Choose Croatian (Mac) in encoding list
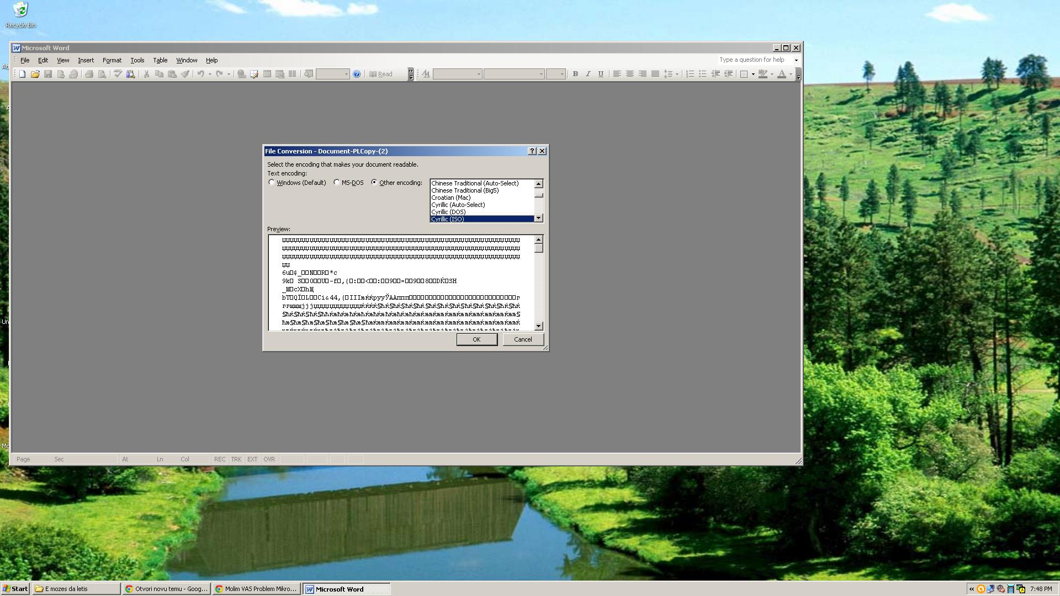Viewport: 1060px width, 596px height. [451, 198]
